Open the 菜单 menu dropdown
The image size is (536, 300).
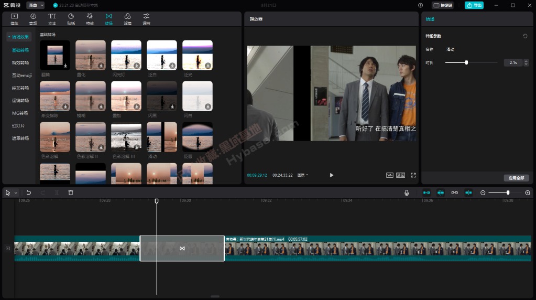pyautogui.click(x=36, y=5)
